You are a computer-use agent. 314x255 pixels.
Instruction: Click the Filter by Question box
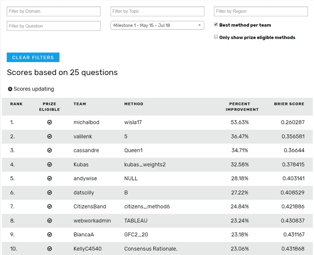tap(53, 26)
